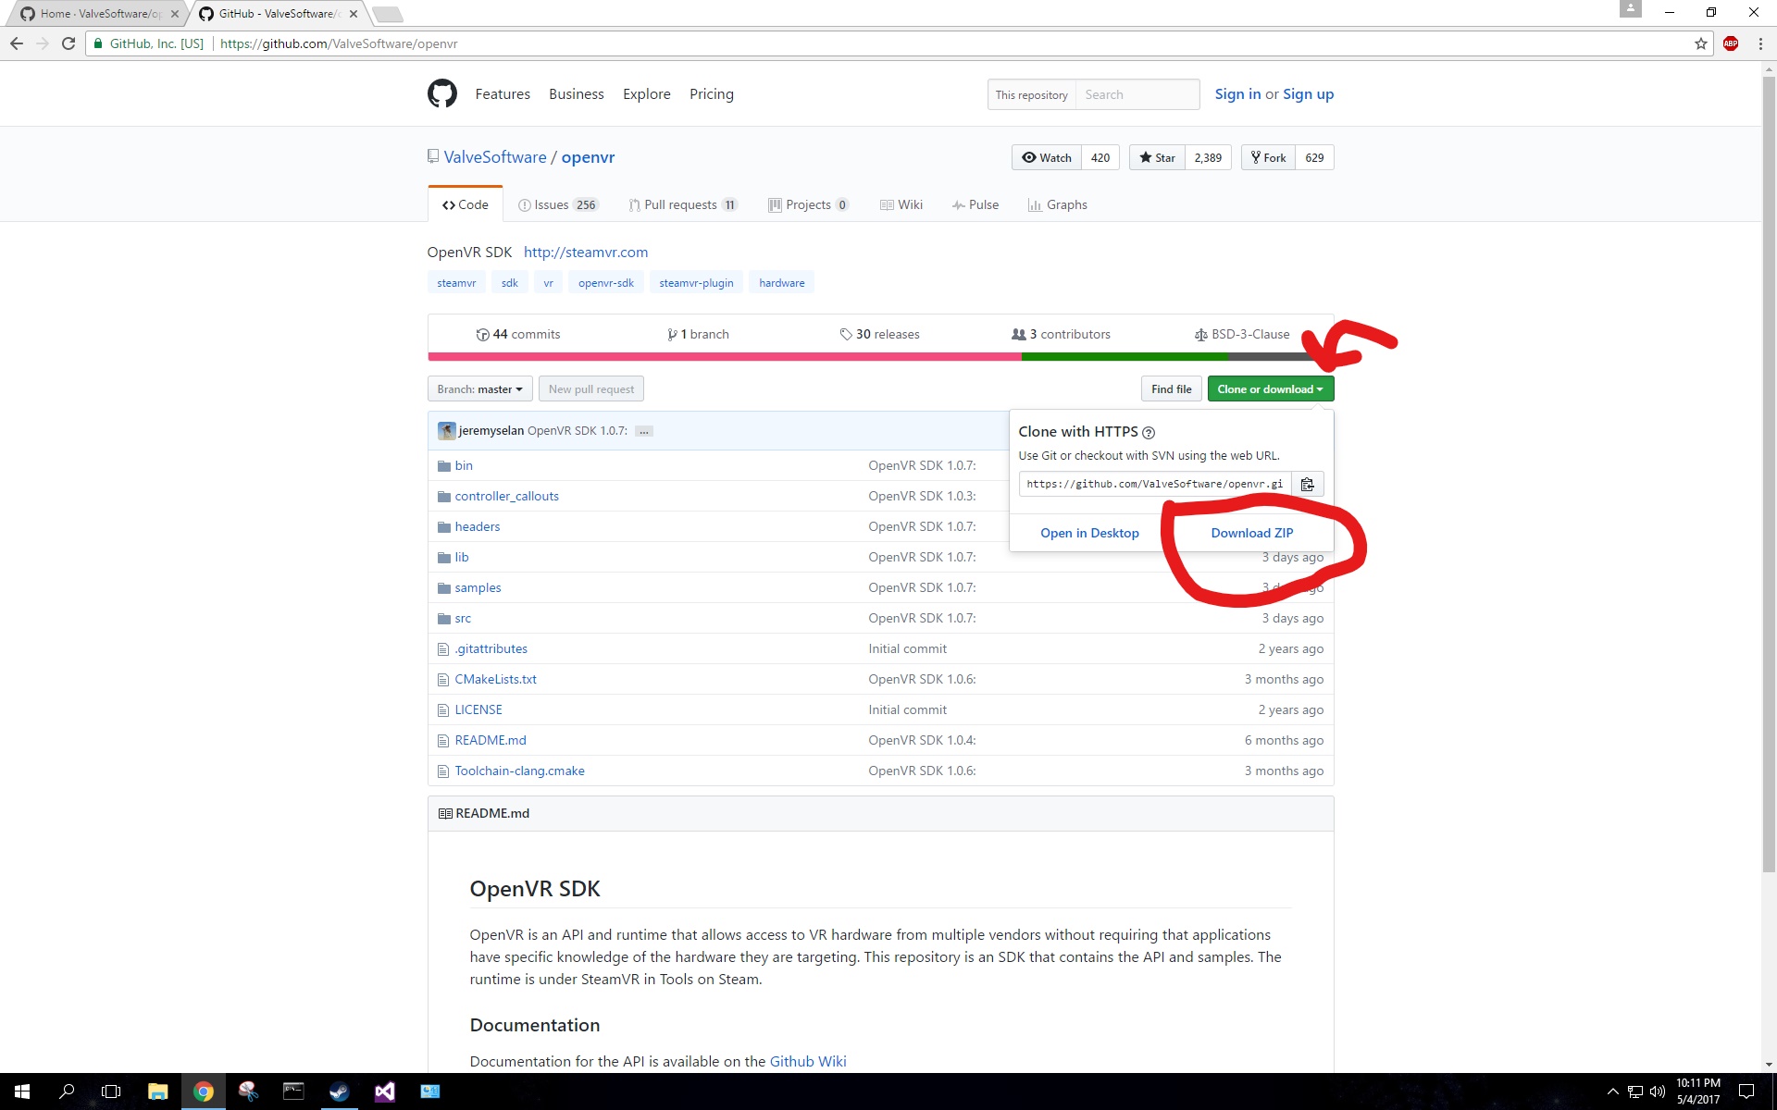Click ValveSoftware owner link
Screen dimensions: 1777x1110
495,157
